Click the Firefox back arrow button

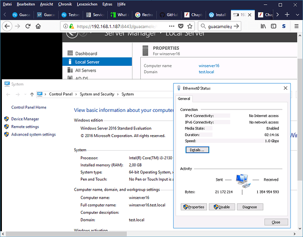tap(7, 26)
